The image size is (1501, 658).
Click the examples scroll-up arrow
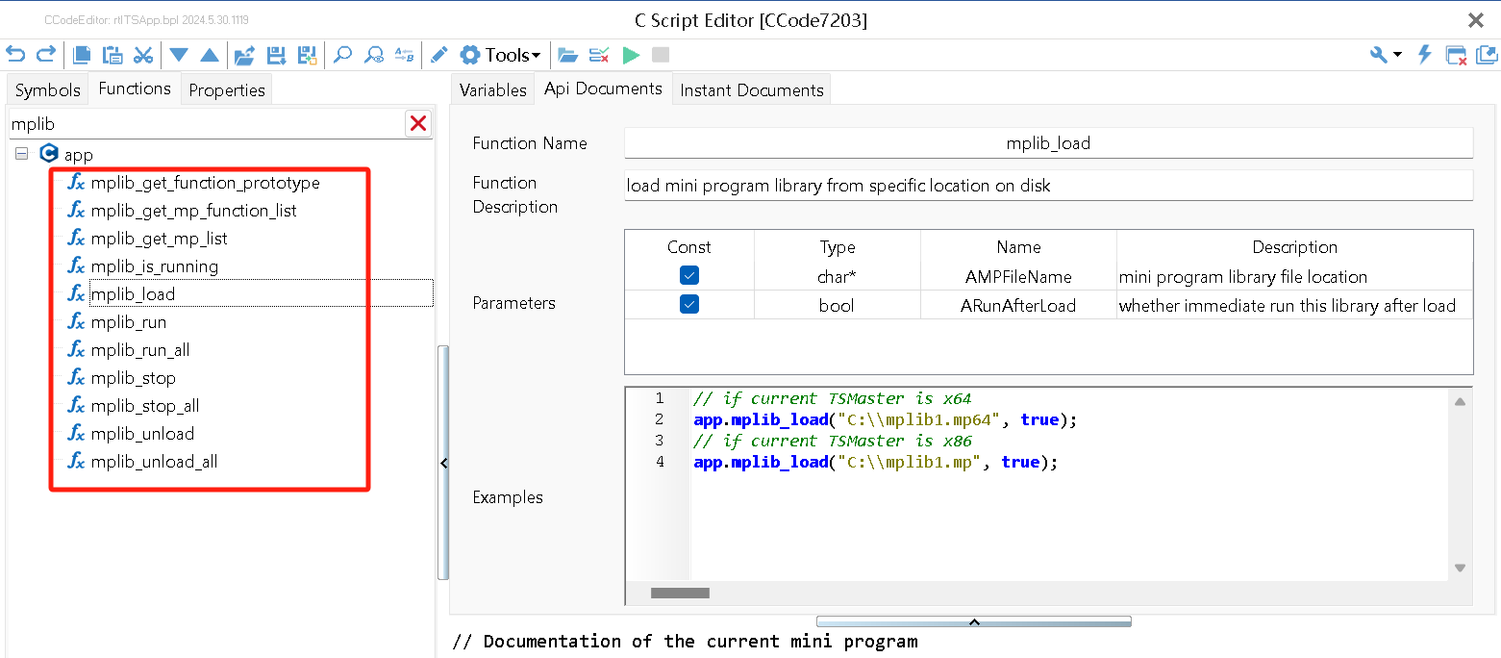(1460, 401)
